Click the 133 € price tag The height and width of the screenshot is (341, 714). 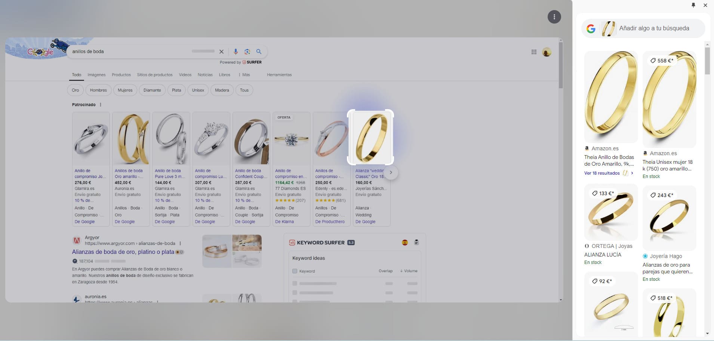(603, 193)
